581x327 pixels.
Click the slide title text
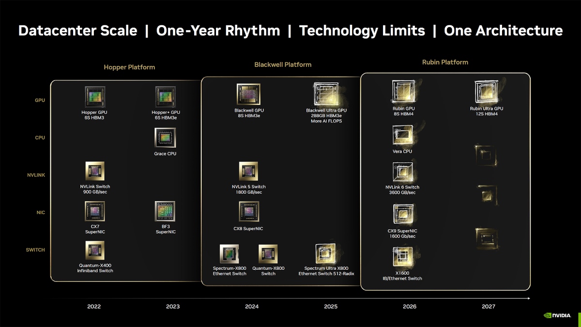(x=290, y=31)
